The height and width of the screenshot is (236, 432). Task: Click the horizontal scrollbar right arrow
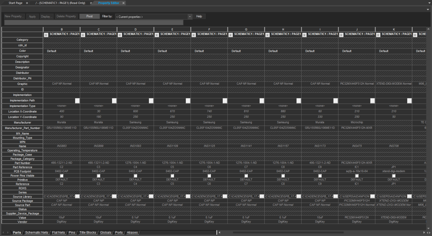424,232
